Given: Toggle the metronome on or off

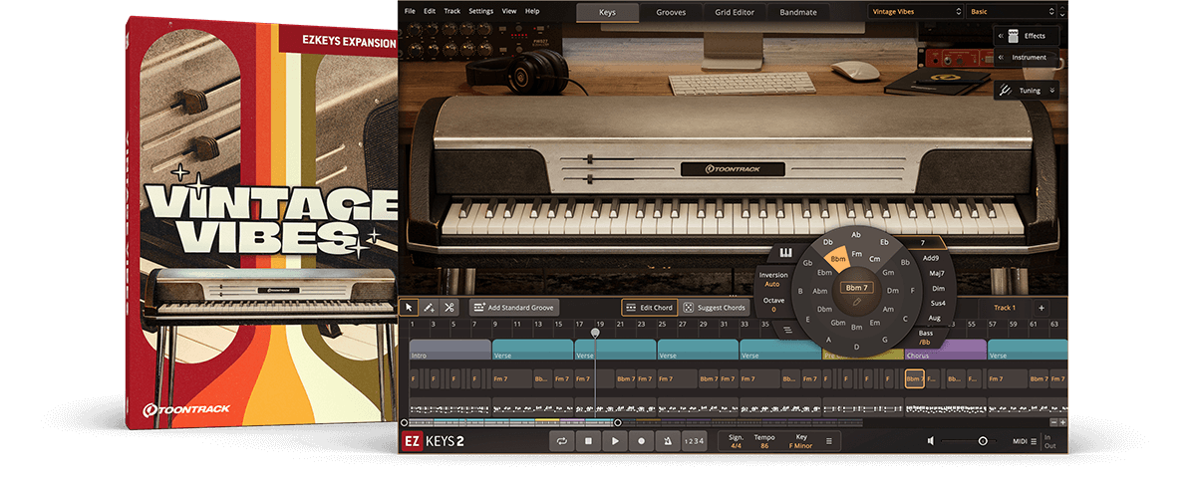Looking at the screenshot, I should [667, 441].
